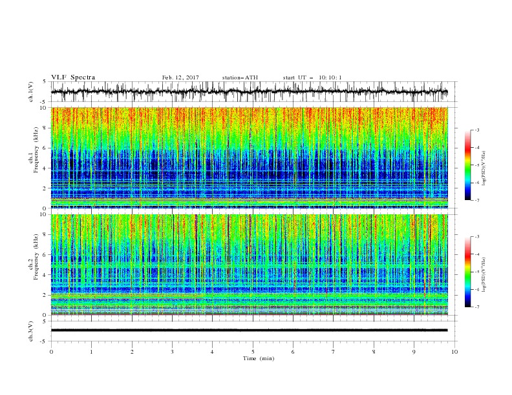Click the ch.1 spectrogram color scale bar
This screenshot has width=512, height=395.
point(468,165)
